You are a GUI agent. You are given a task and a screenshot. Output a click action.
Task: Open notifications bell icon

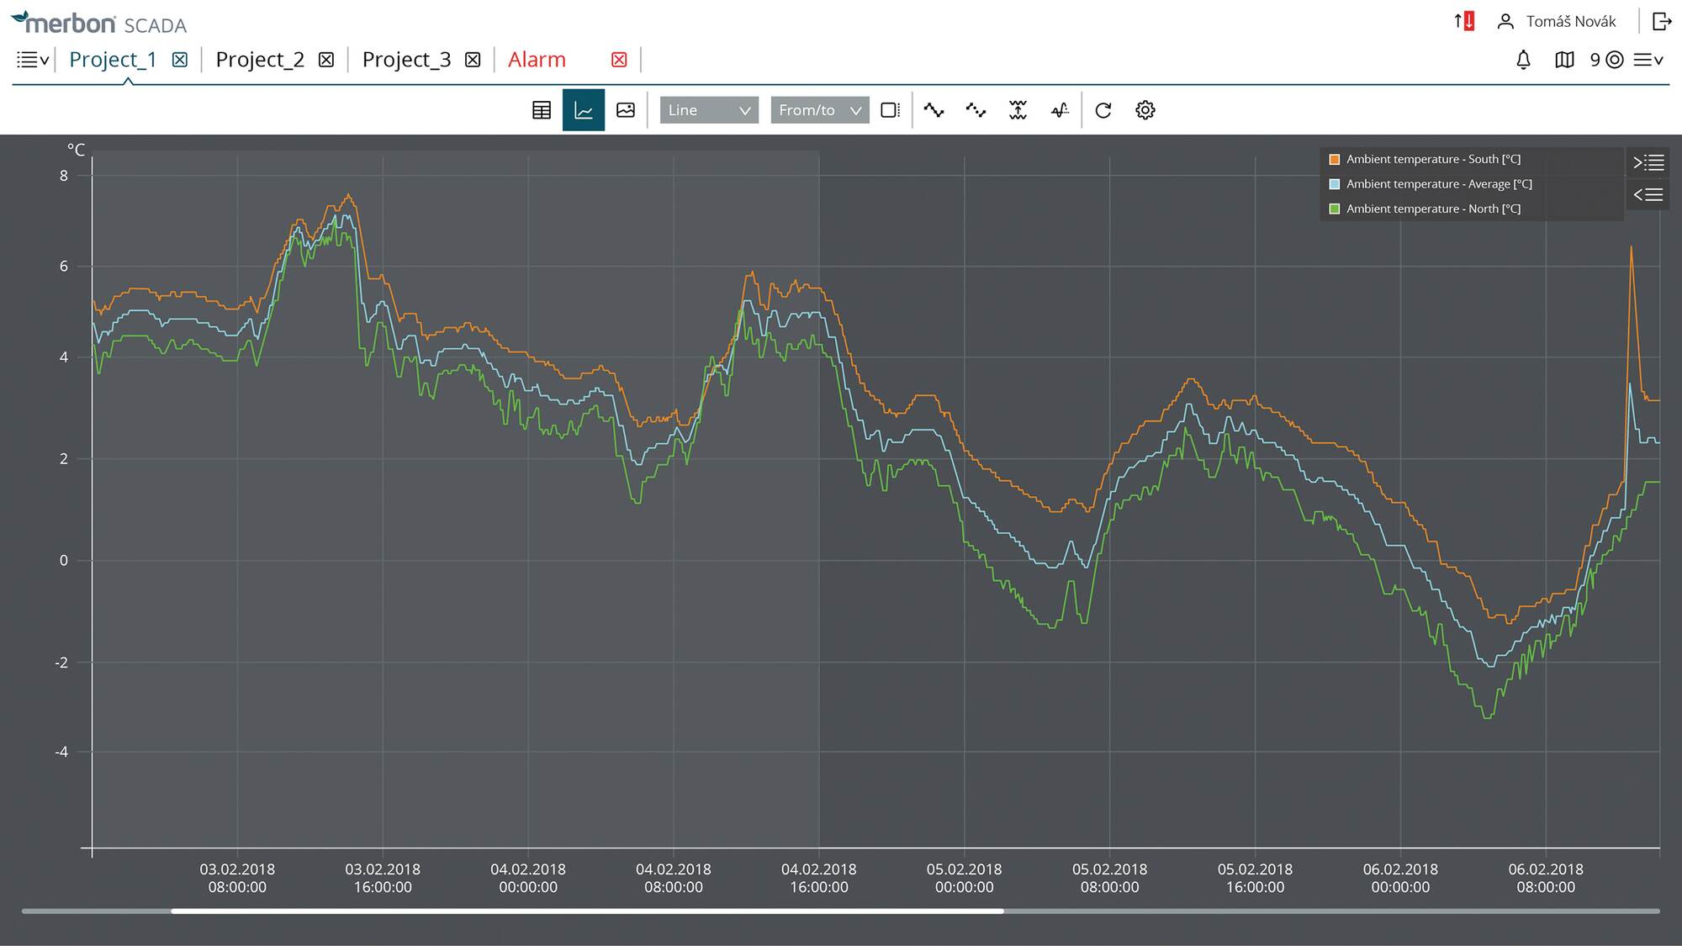click(x=1523, y=60)
